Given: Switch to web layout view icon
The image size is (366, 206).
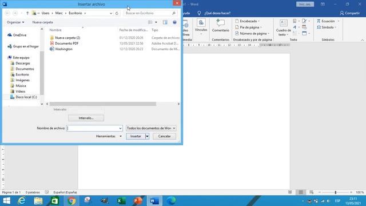Looking at the screenshot, I should tap(311, 192).
